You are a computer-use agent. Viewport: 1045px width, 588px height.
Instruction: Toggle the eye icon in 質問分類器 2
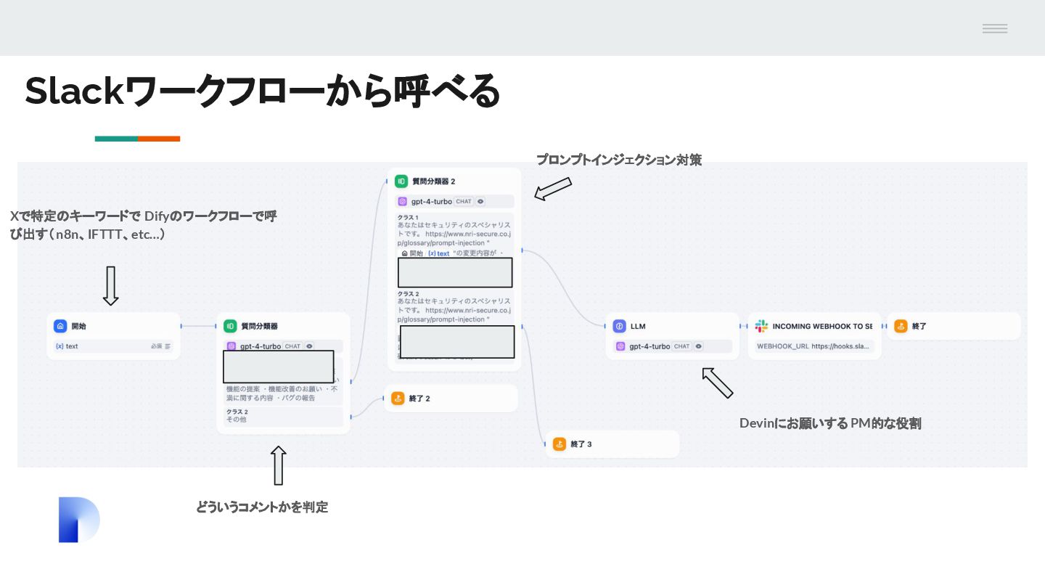tap(480, 201)
